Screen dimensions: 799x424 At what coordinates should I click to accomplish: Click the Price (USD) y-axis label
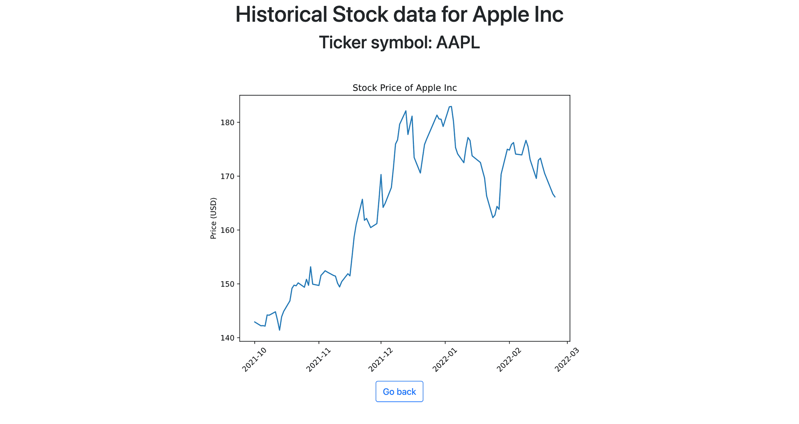click(213, 218)
